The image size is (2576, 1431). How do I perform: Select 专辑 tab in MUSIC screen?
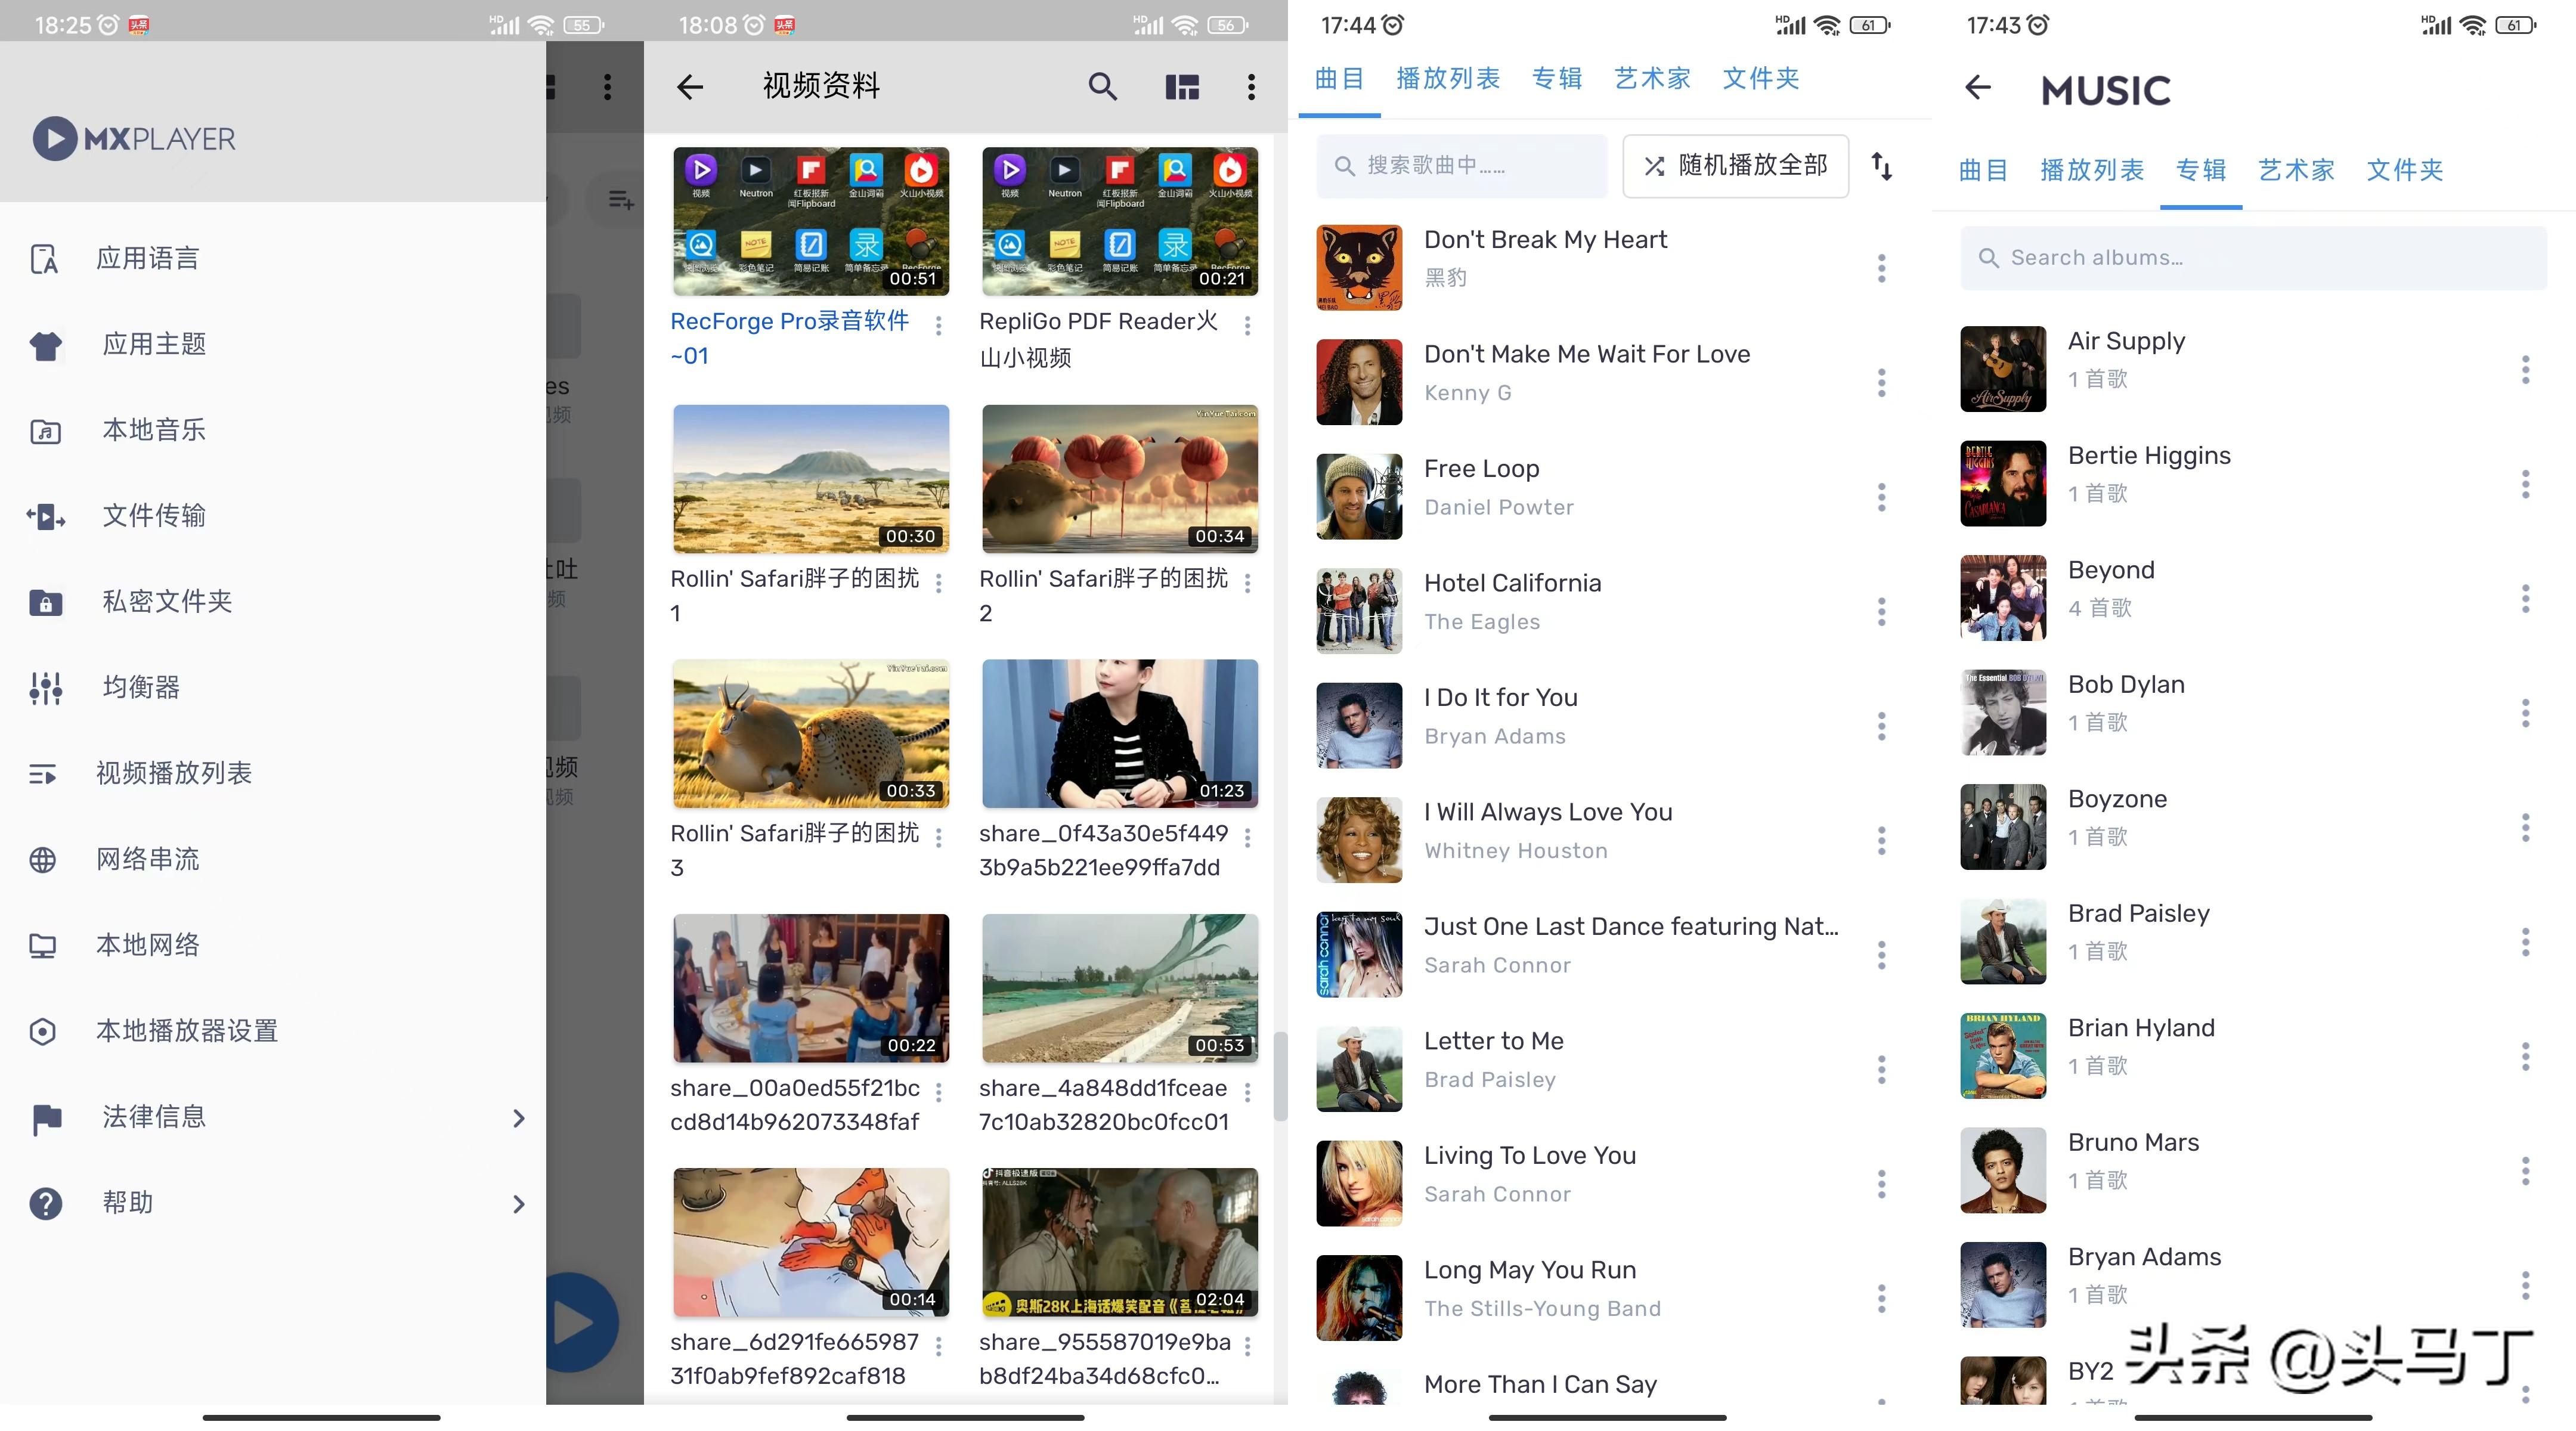2200,170
